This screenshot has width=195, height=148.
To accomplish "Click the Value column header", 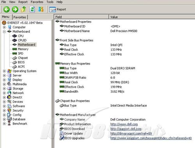I will (152, 17).
